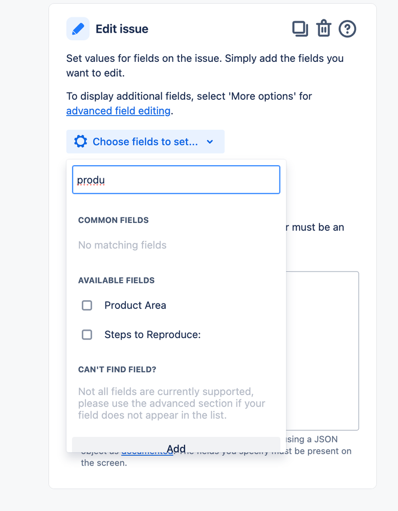
Task: Tick the Steps to Reproduce checkbox
Action: [86, 335]
